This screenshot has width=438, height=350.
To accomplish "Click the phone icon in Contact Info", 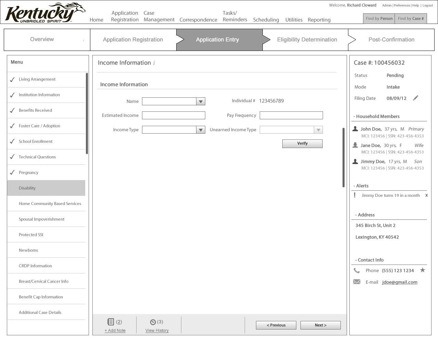I will pyautogui.click(x=357, y=270).
